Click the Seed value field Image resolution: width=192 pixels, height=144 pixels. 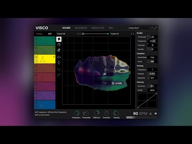tap(152, 62)
